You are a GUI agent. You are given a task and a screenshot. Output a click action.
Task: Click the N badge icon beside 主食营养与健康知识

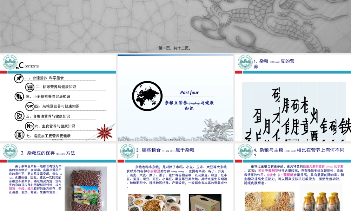[29, 126]
